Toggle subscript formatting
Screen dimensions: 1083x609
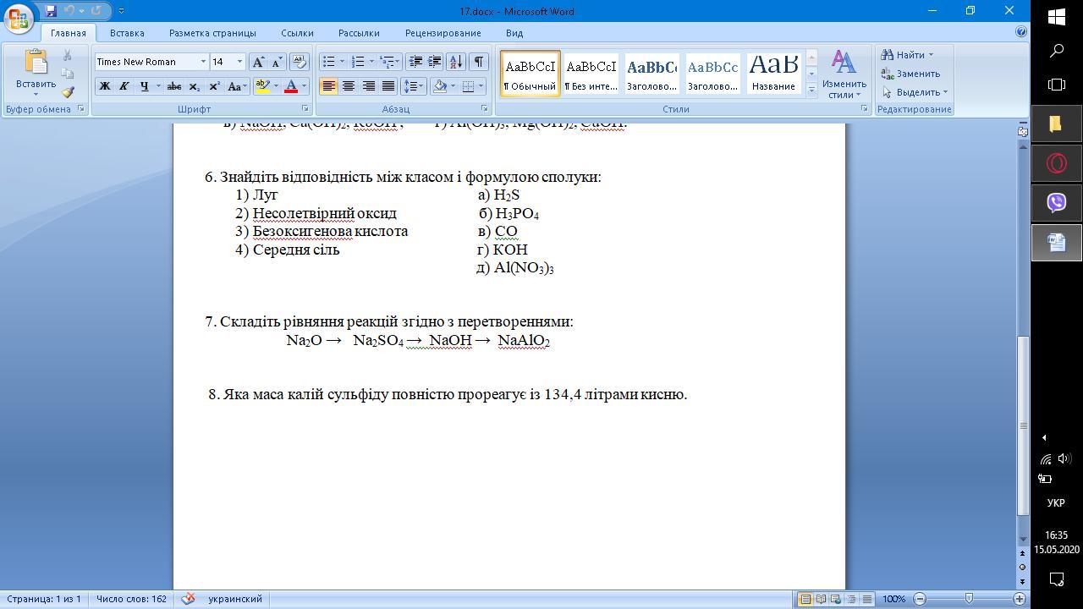(195, 86)
